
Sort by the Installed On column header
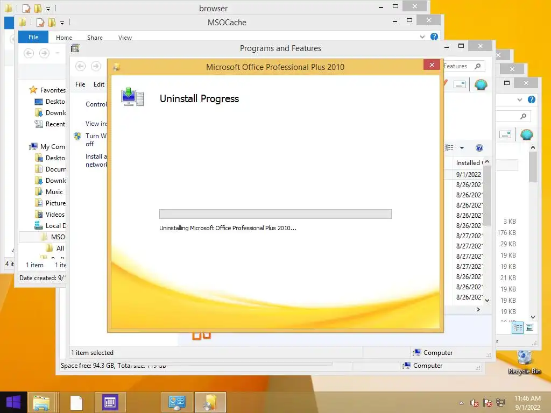468,162
